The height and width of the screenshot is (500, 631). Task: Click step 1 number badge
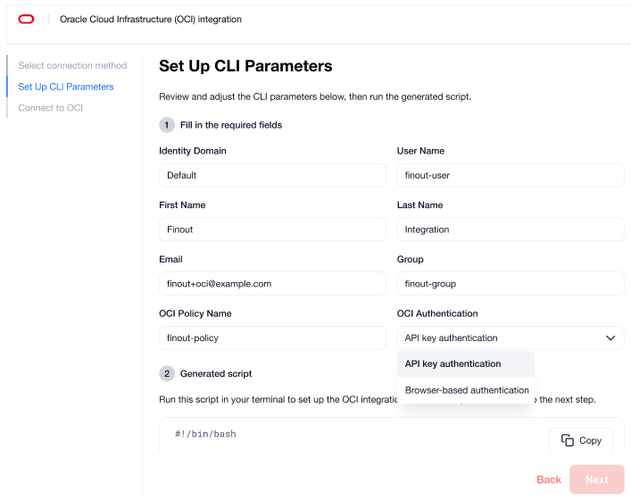click(167, 125)
